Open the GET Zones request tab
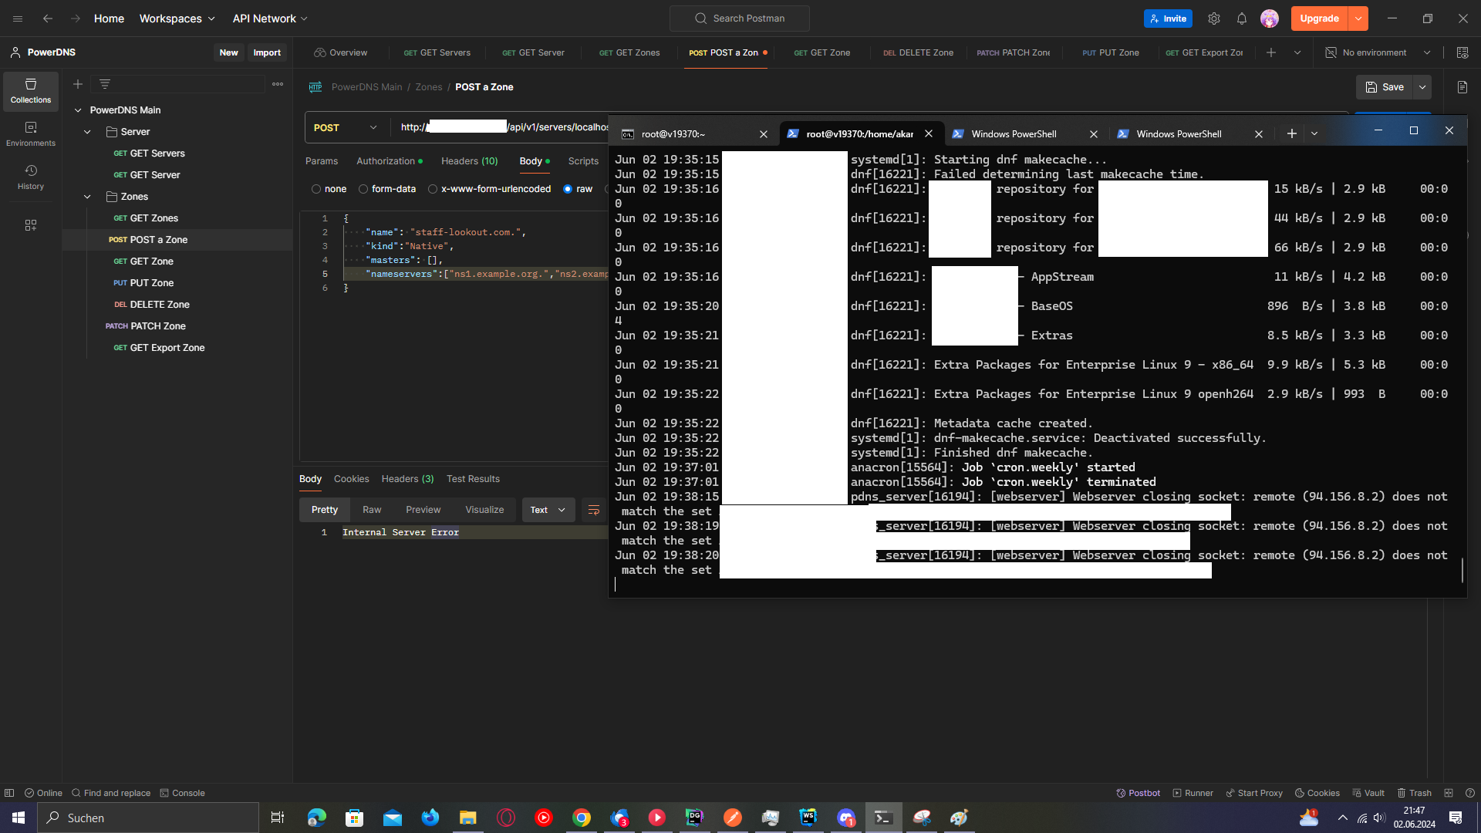This screenshot has width=1481, height=833. coord(629,52)
